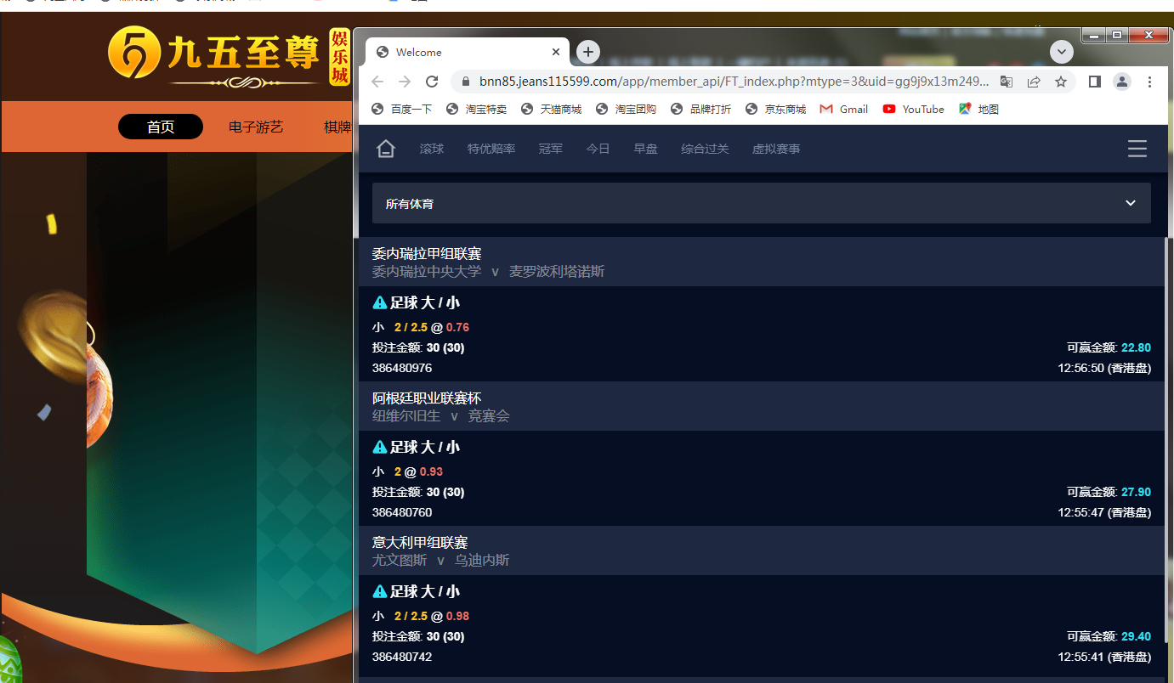Switch to 特优赔率 tab
The height and width of the screenshot is (683, 1174).
click(491, 149)
